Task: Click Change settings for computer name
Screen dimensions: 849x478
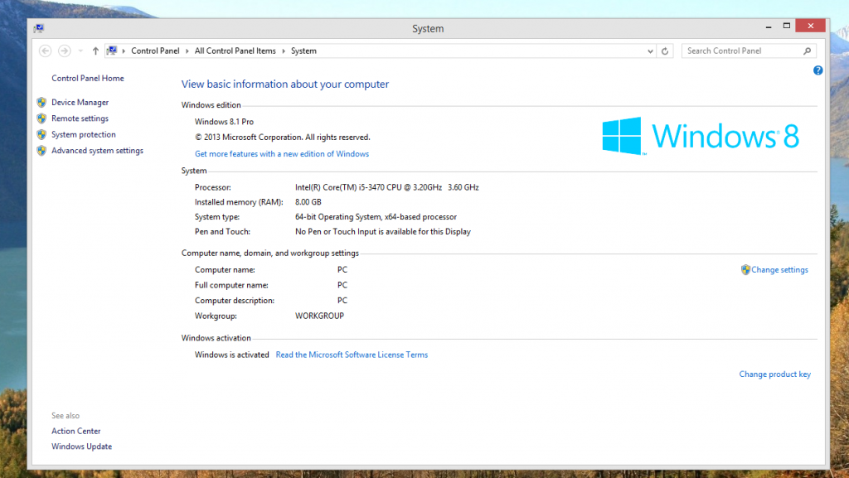Action: point(779,270)
